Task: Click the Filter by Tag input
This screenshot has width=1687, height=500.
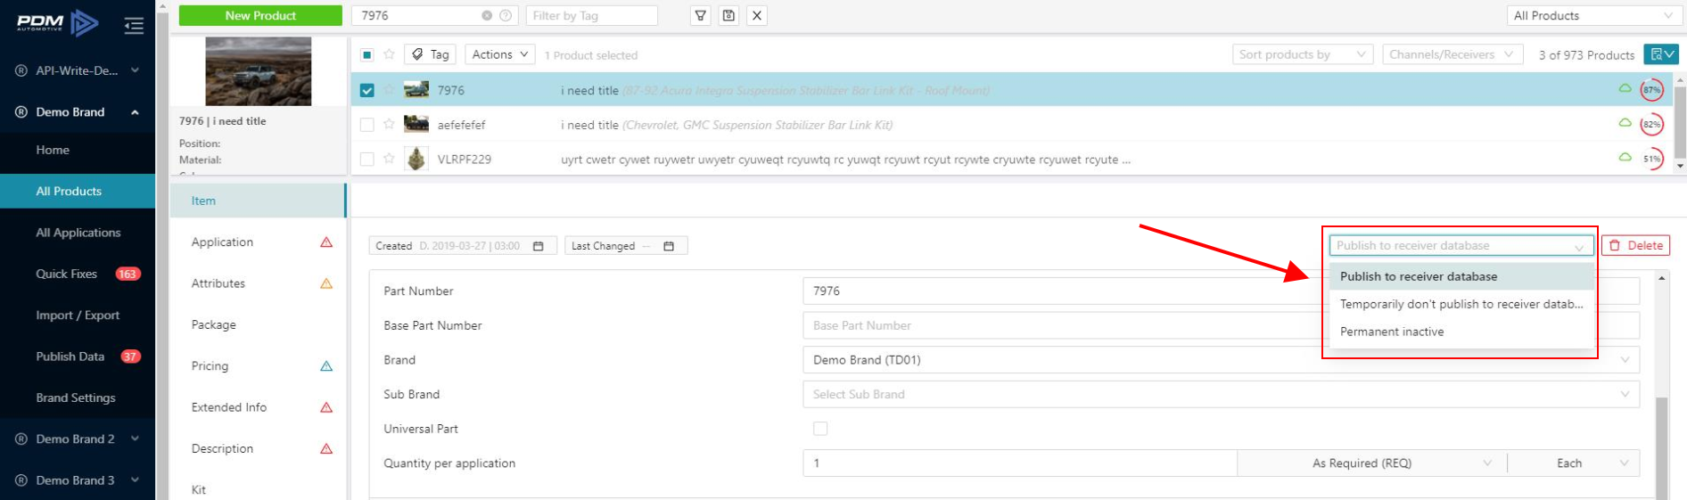Action: (x=592, y=15)
